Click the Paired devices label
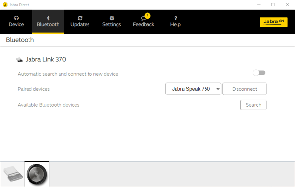Image resolution: width=295 pixels, height=187 pixels. click(x=33, y=89)
